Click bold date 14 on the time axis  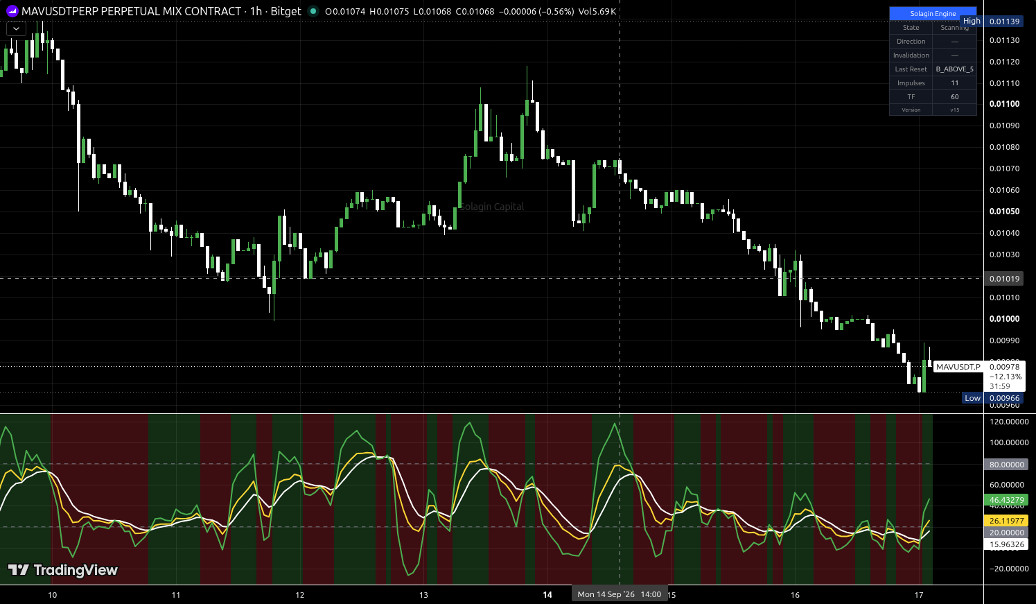[x=547, y=595]
